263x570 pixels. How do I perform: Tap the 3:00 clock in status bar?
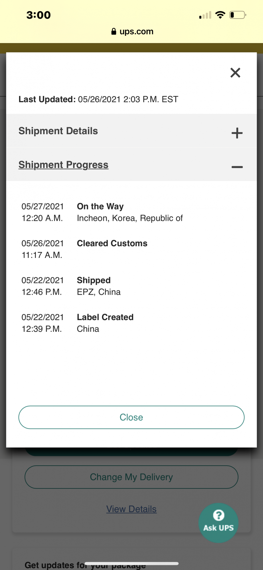[x=39, y=15]
